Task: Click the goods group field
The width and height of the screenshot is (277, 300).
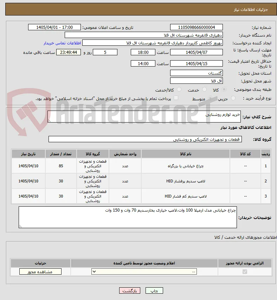Action: click(x=145, y=139)
